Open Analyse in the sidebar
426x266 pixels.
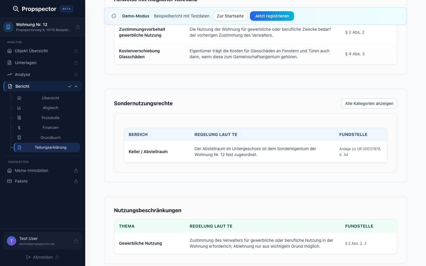click(43, 74)
